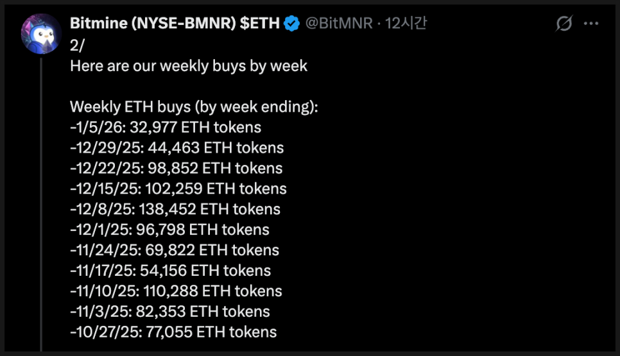Click the "Weekly ETH buys (by week ending):" line
This screenshot has height=356, width=620.
[193, 106]
